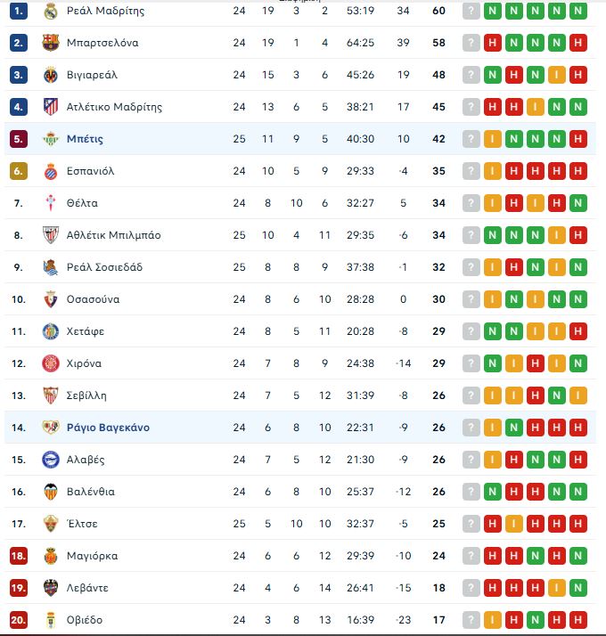Screen dimensions: 606x636
Task: Go to the Ρεάλ Σοσιεδάδ team page
Action: [104, 267]
